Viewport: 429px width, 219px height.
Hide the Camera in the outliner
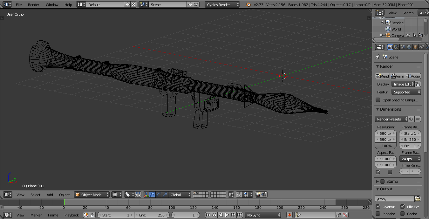tap(408, 35)
